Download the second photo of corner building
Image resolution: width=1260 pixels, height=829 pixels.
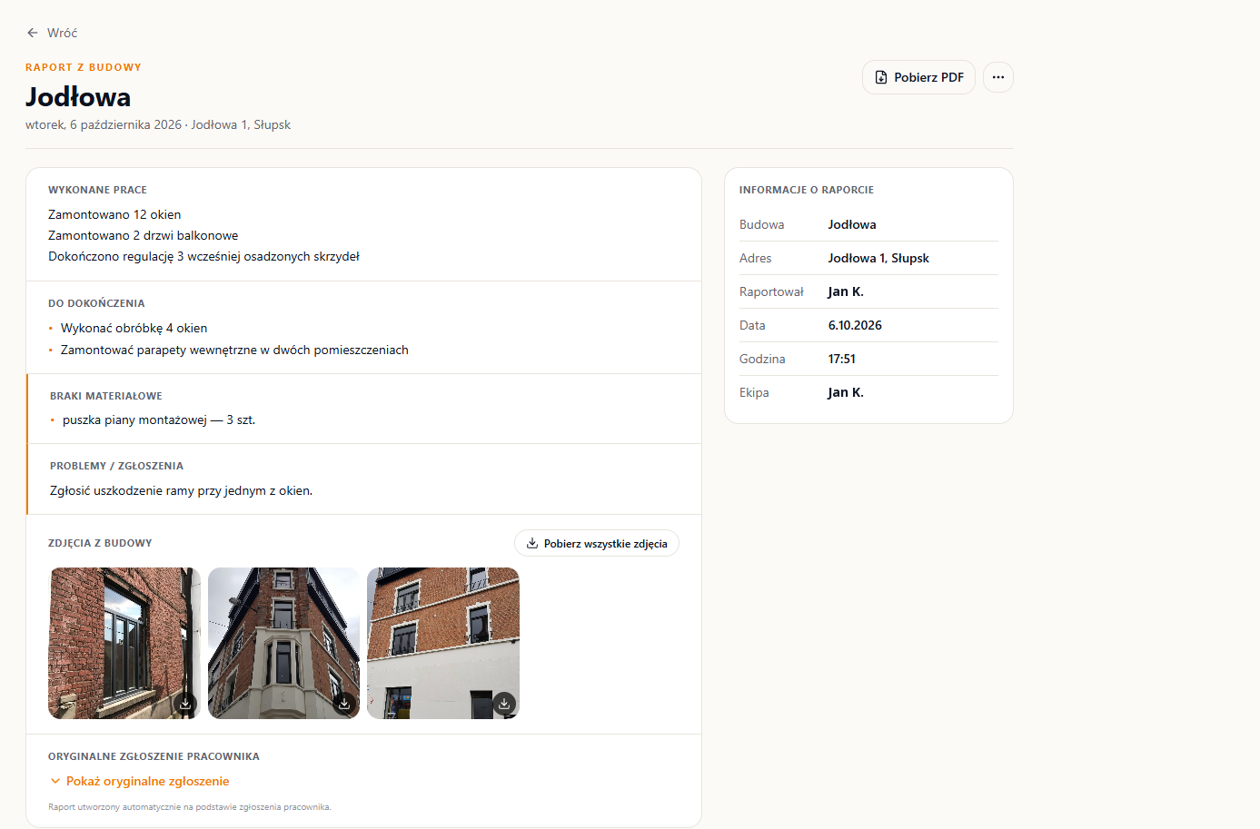click(344, 704)
